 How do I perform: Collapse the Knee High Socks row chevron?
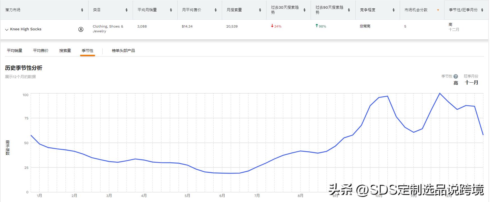(x=7, y=29)
